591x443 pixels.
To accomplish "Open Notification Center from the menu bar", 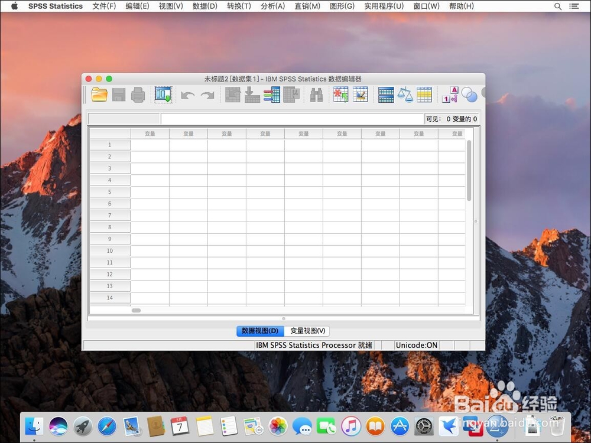I will [x=574, y=6].
